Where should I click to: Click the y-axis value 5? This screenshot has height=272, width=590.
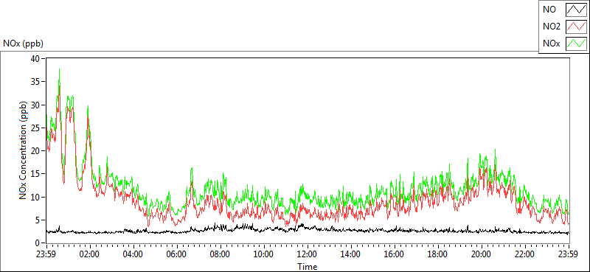38,220
